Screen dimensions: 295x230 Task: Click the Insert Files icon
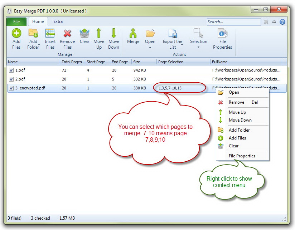pyautogui.click(x=50, y=34)
